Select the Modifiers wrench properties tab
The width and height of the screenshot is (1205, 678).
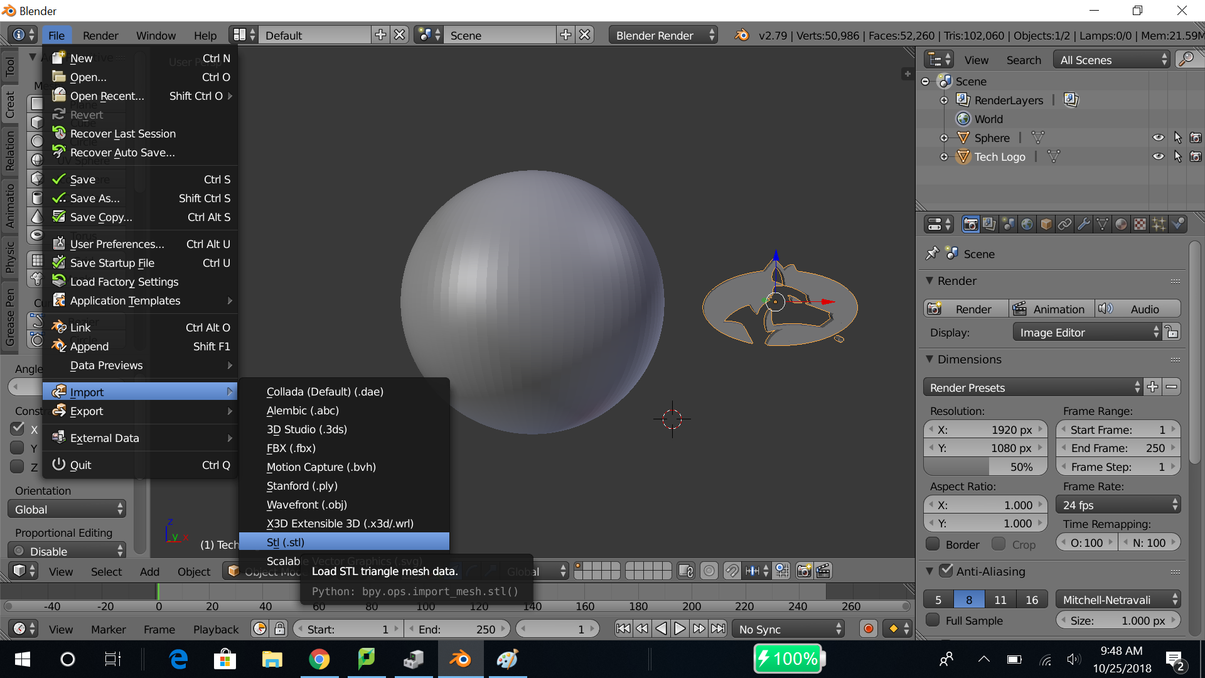point(1083,224)
